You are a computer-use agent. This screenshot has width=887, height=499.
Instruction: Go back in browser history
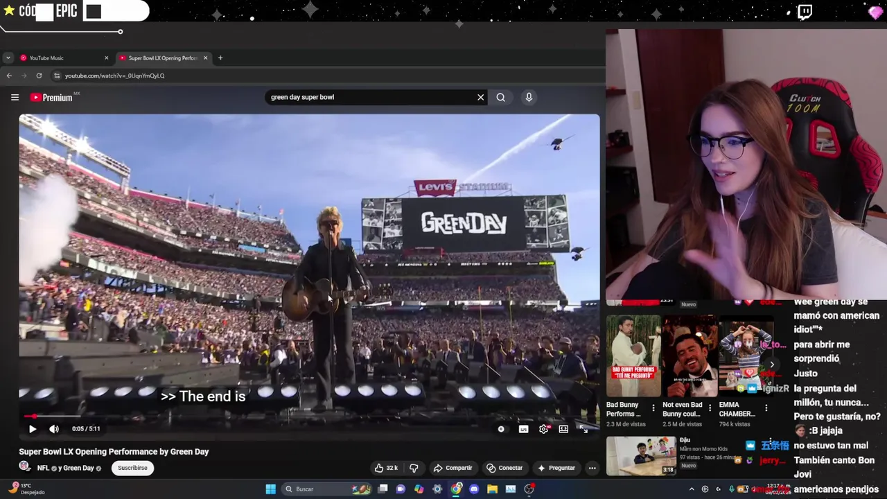coord(9,76)
